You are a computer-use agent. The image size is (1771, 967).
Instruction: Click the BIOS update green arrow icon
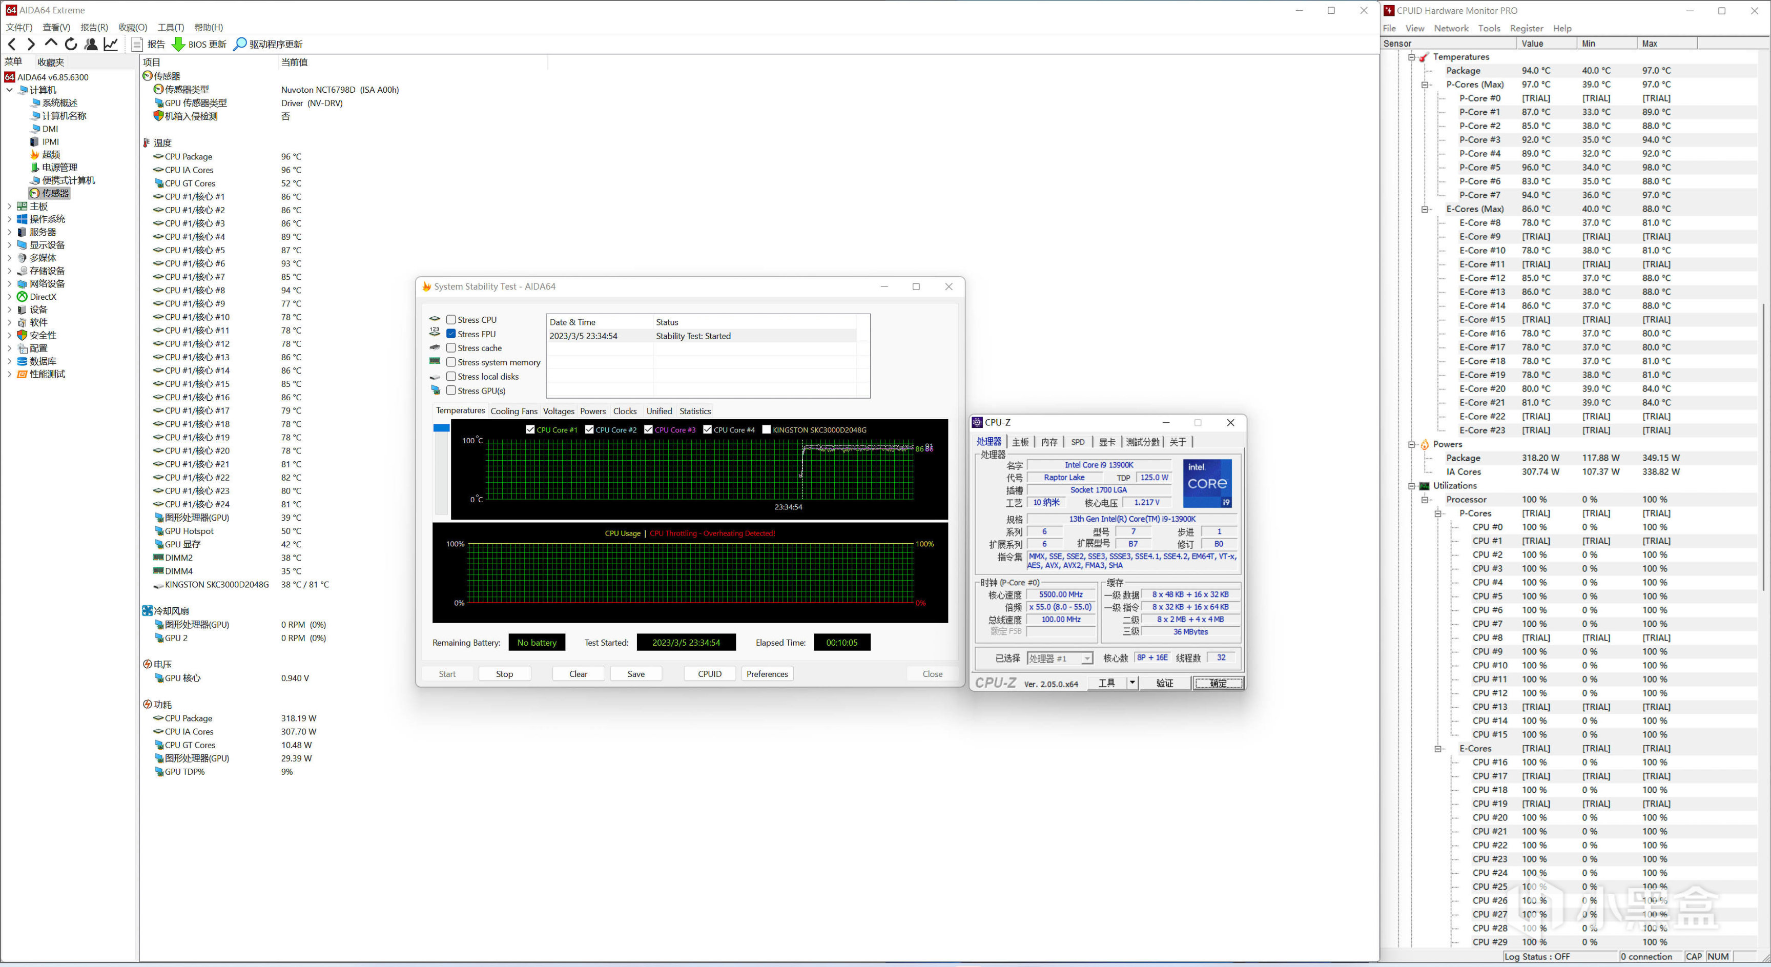178,44
